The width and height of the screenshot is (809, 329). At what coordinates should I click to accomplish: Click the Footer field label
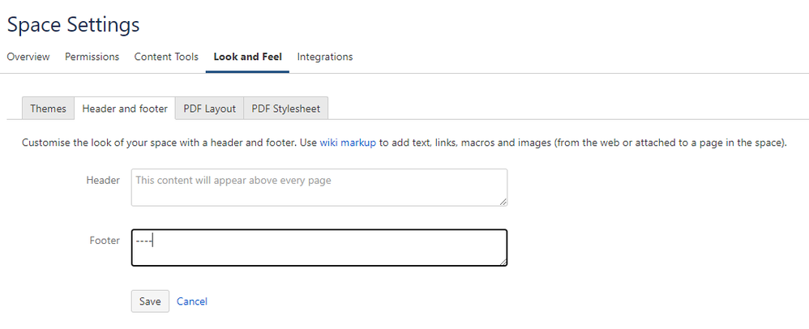tap(105, 241)
